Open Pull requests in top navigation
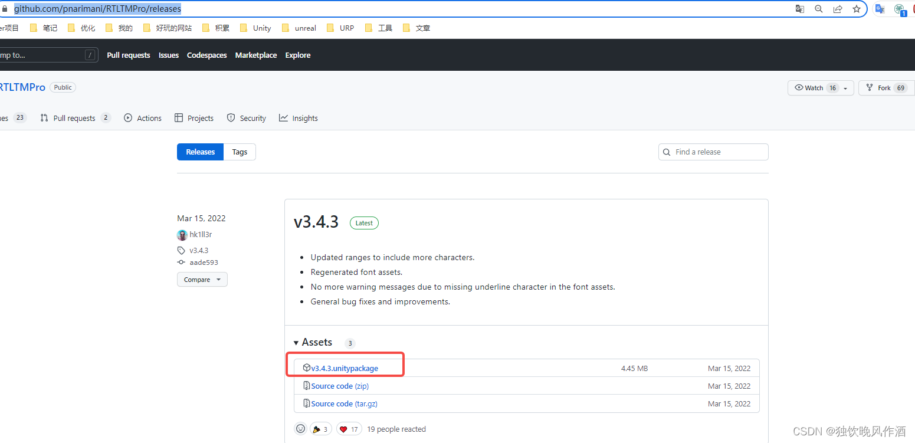915x443 pixels. (x=129, y=55)
